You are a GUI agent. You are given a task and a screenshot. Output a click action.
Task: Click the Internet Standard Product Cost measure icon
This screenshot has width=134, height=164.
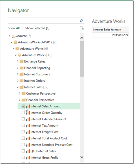28,145
